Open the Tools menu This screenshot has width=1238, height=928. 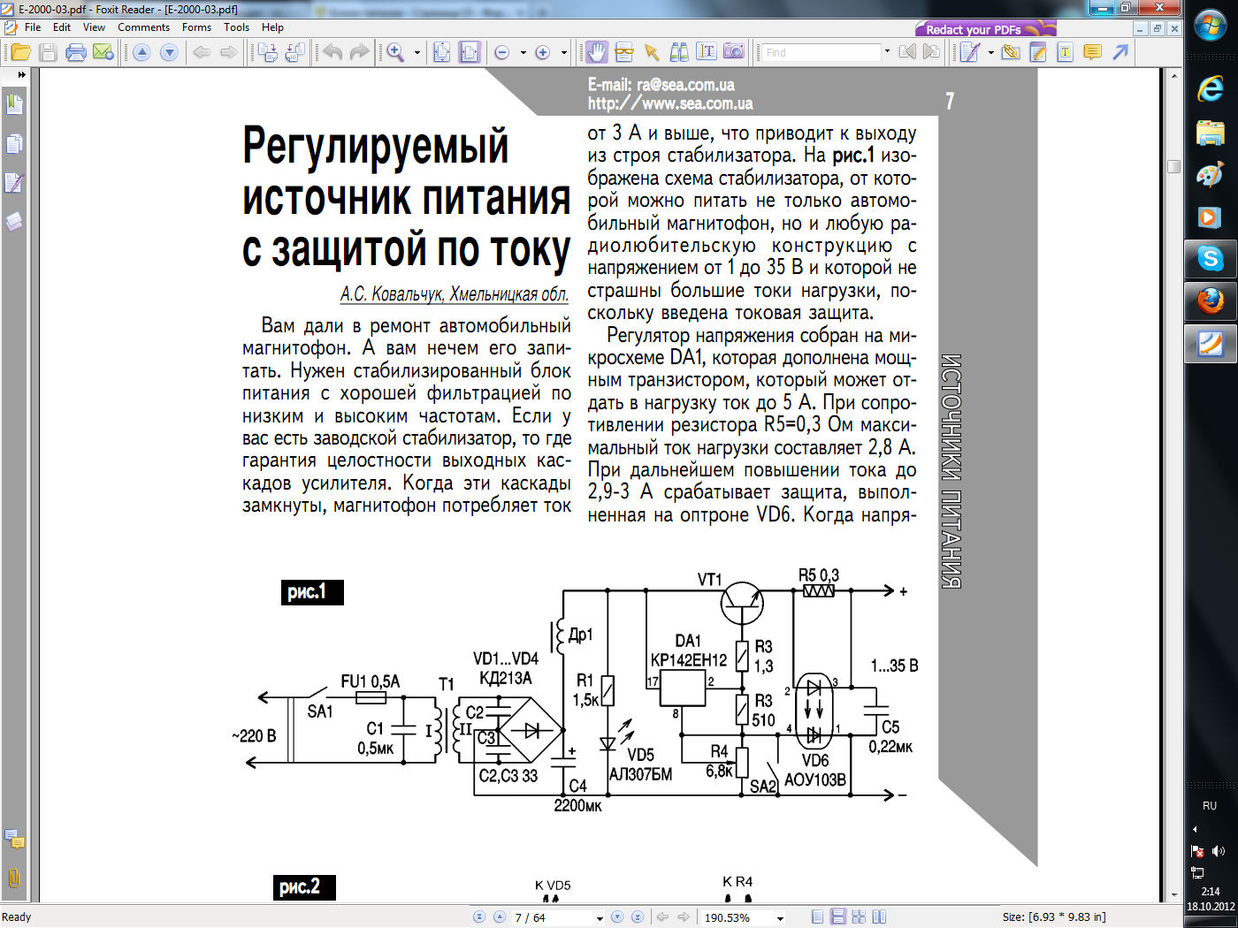237,27
